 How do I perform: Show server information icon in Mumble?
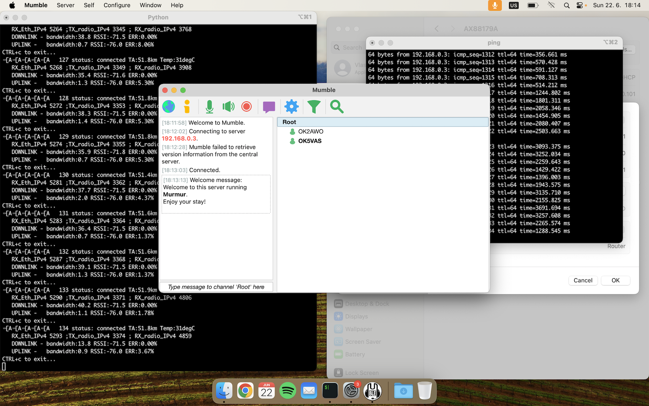tap(187, 106)
